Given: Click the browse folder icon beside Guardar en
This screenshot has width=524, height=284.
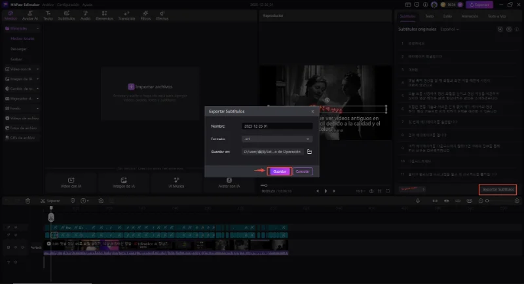Looking at the screenshot, I should [x=309, y=152].
